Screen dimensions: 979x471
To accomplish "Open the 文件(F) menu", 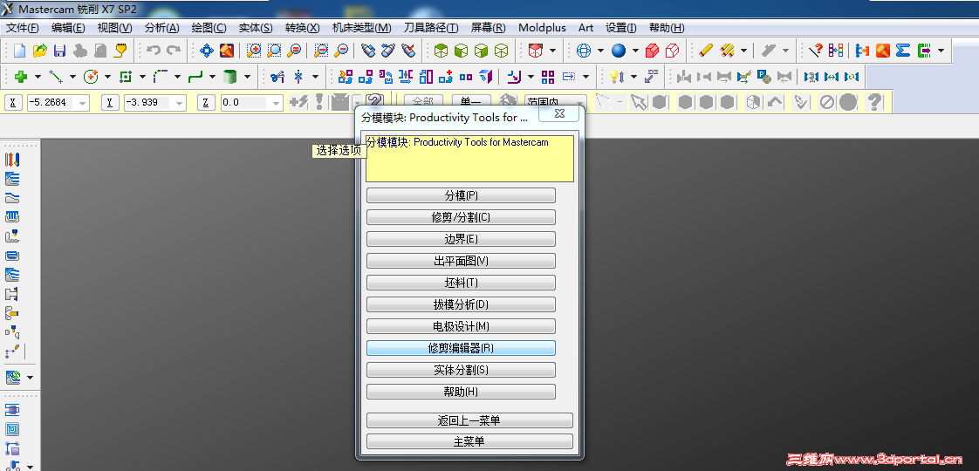I will click(x=22, y=27).
